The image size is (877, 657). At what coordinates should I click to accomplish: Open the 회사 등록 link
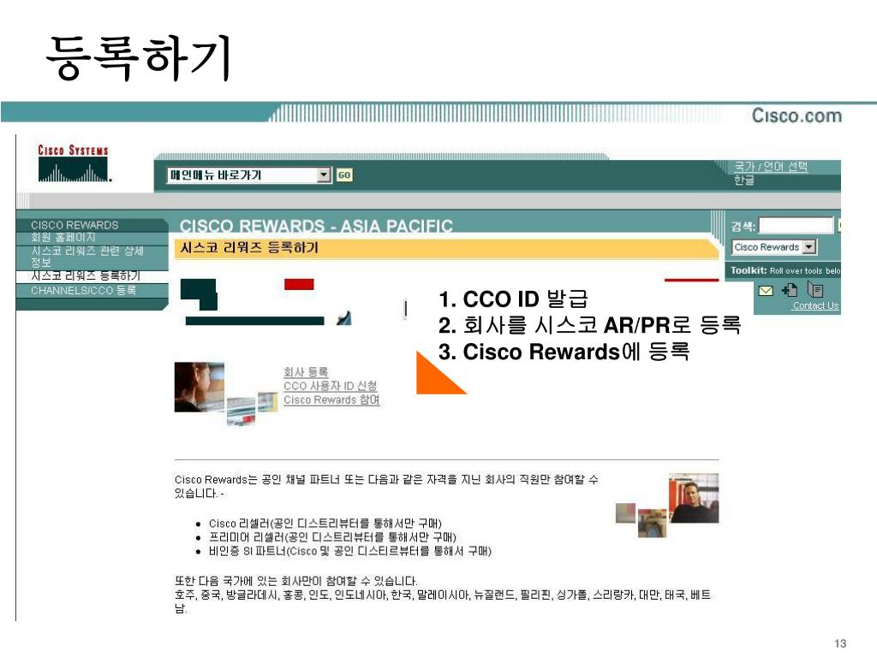tap(306, 372)
